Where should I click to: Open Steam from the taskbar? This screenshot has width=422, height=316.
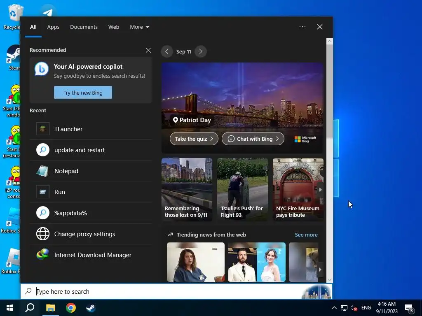[x=91, y=308]
